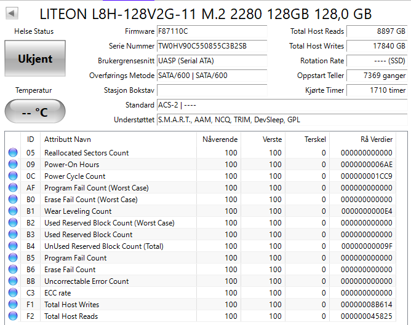Click the Total Host Writes name in row F1
Image resolution: width=411 pixels, height=325 pixels.
click(72, 305)
